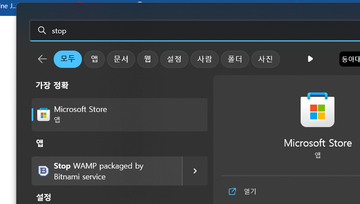Show more filters with play arrow
360x204 pixels.
[310, 59]
